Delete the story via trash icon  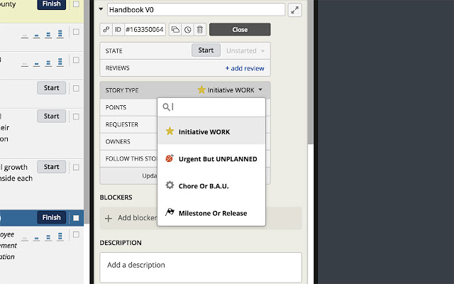pos(200,30)
